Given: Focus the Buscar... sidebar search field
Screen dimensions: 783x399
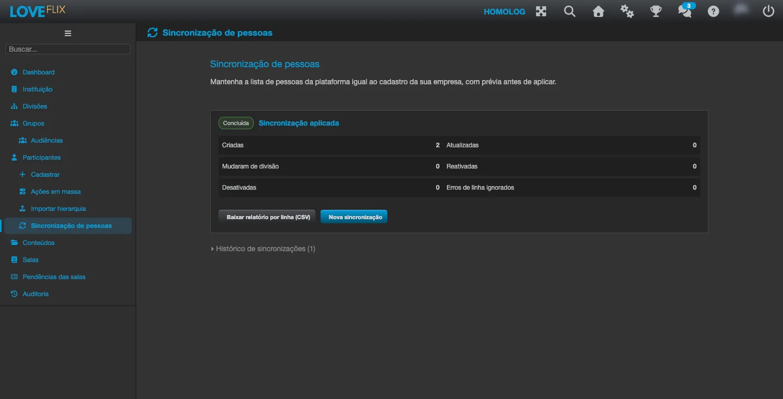Looking at the screenshot, I should 68,49.
